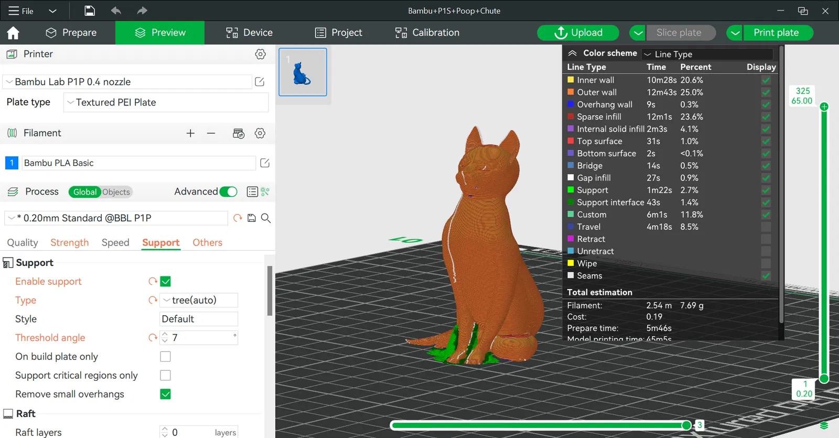Add a filament with the plus icon
Image resolution: width=839 pixels, height=438 pixels.
click(190, 133)
